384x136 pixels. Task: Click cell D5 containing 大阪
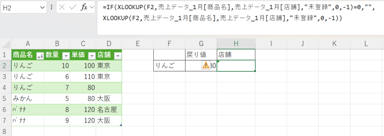tap(109, 99)
